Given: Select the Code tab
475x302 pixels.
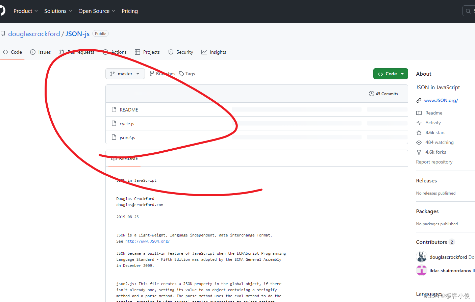Looking at the screenshot, I should coord(12,52).
